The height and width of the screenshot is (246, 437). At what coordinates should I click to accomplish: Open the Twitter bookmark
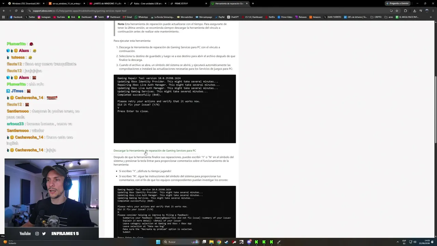pos(30,17)
